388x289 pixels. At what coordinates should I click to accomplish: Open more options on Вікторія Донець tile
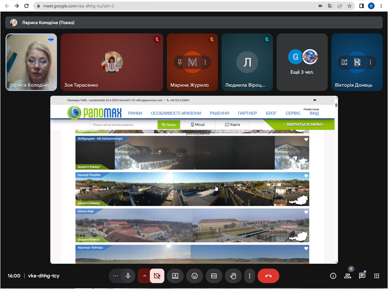click(x=370, y=62)
